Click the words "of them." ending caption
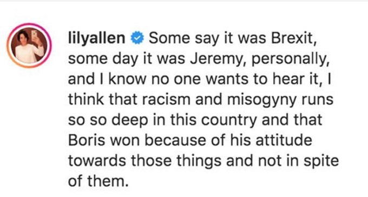 (x=98, y=181)
